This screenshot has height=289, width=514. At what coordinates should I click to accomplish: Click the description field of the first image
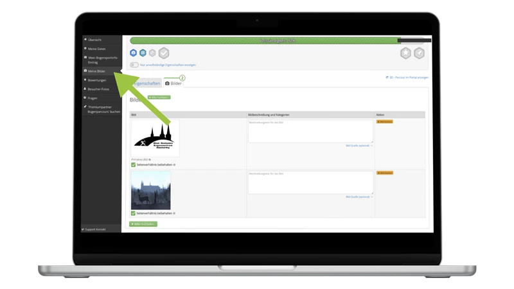pos(310,131)
